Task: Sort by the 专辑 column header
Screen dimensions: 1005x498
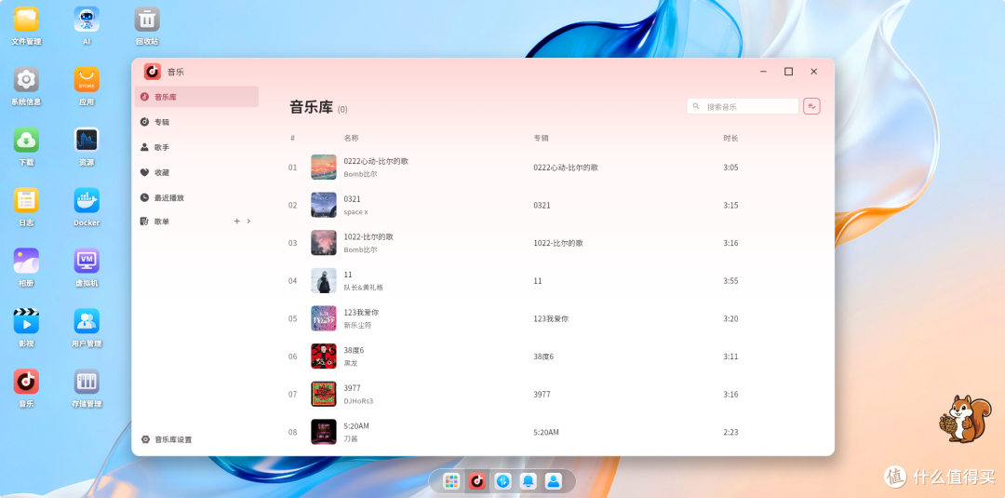Action: point(541,138)
